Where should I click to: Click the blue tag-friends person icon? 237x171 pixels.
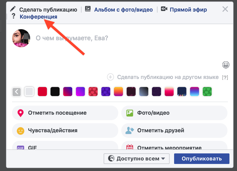(x=130, y=130)
